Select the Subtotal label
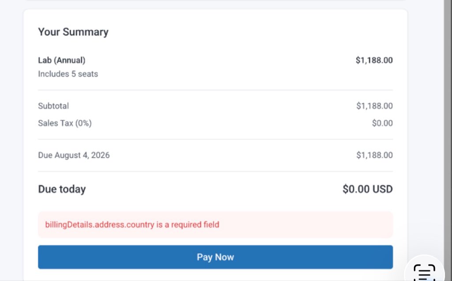The image size is (452, 281). [53, 106]
